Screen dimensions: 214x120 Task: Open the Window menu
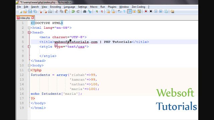(124, 7)
